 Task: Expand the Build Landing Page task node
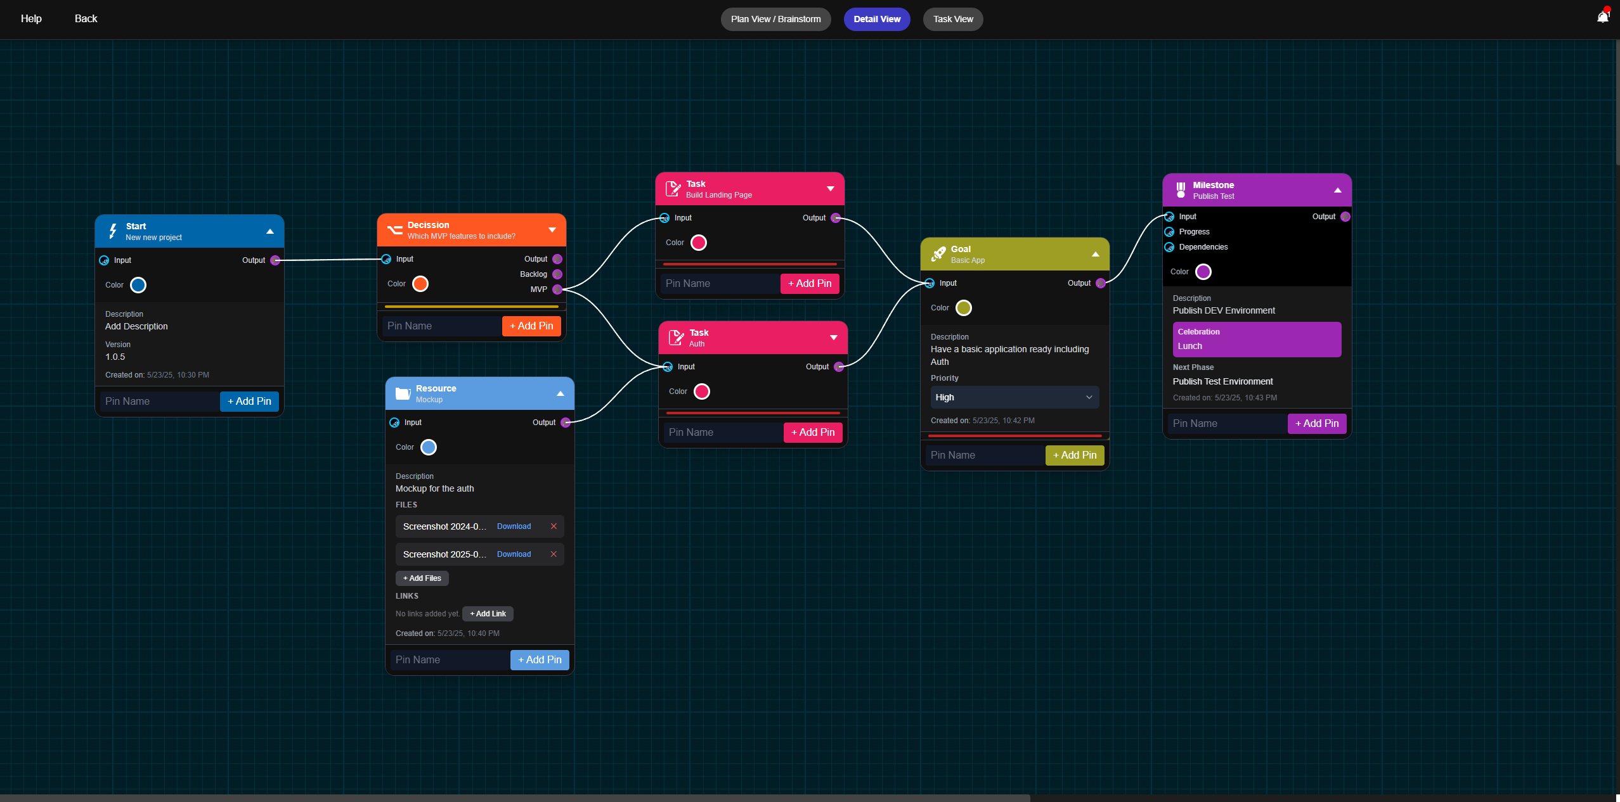[x=830, y=189]
